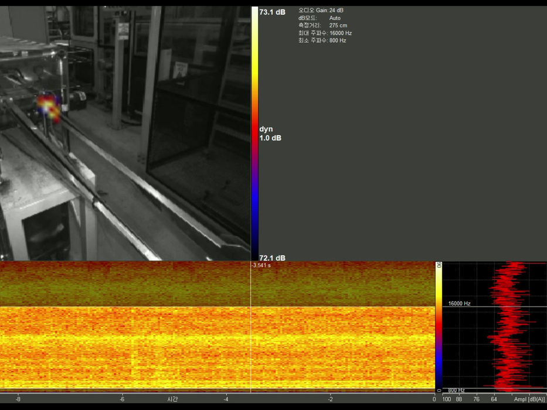Viewport: 547px width, 410px height.
Task: Click the sound hotspot on the camera image
Action: (49, 108)
